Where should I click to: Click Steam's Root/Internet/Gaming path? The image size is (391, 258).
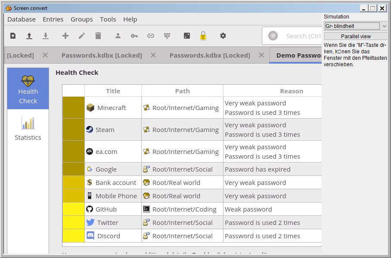(186, 129)
